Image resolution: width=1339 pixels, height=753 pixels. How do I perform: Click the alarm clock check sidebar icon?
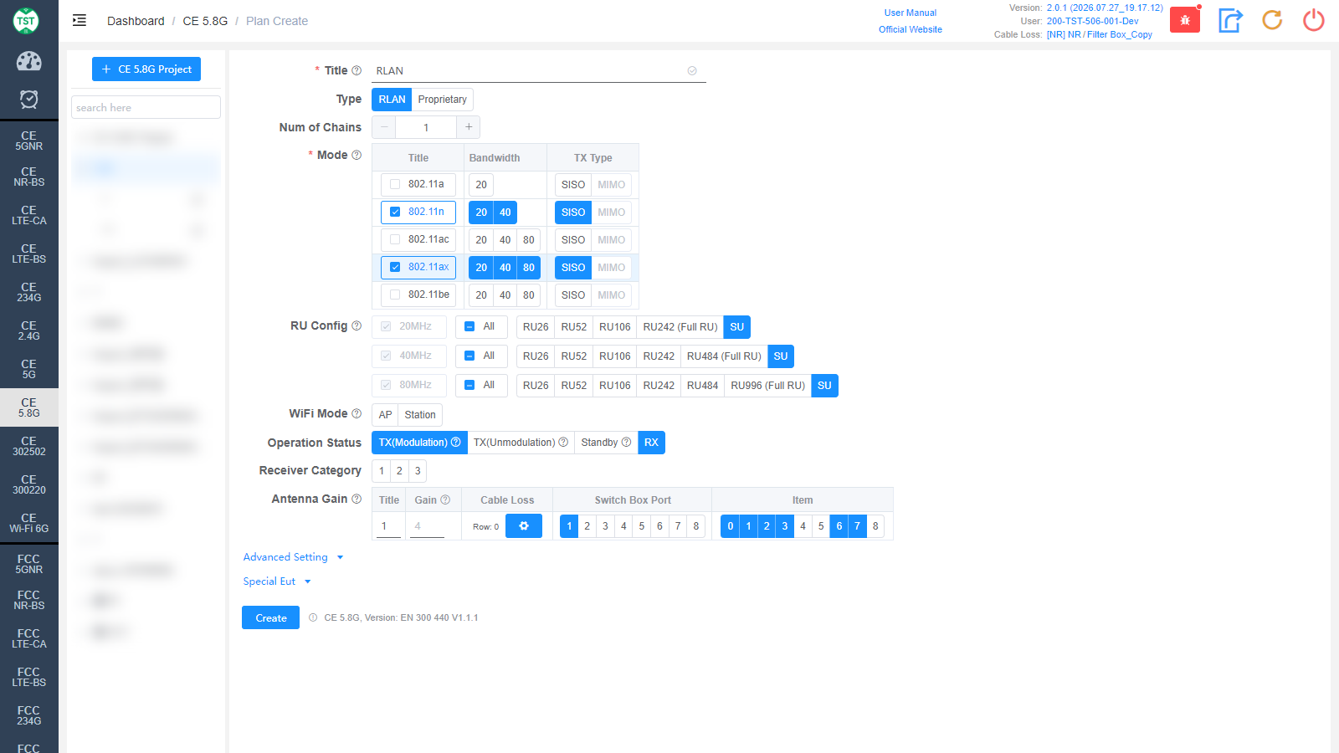[29, 100]
